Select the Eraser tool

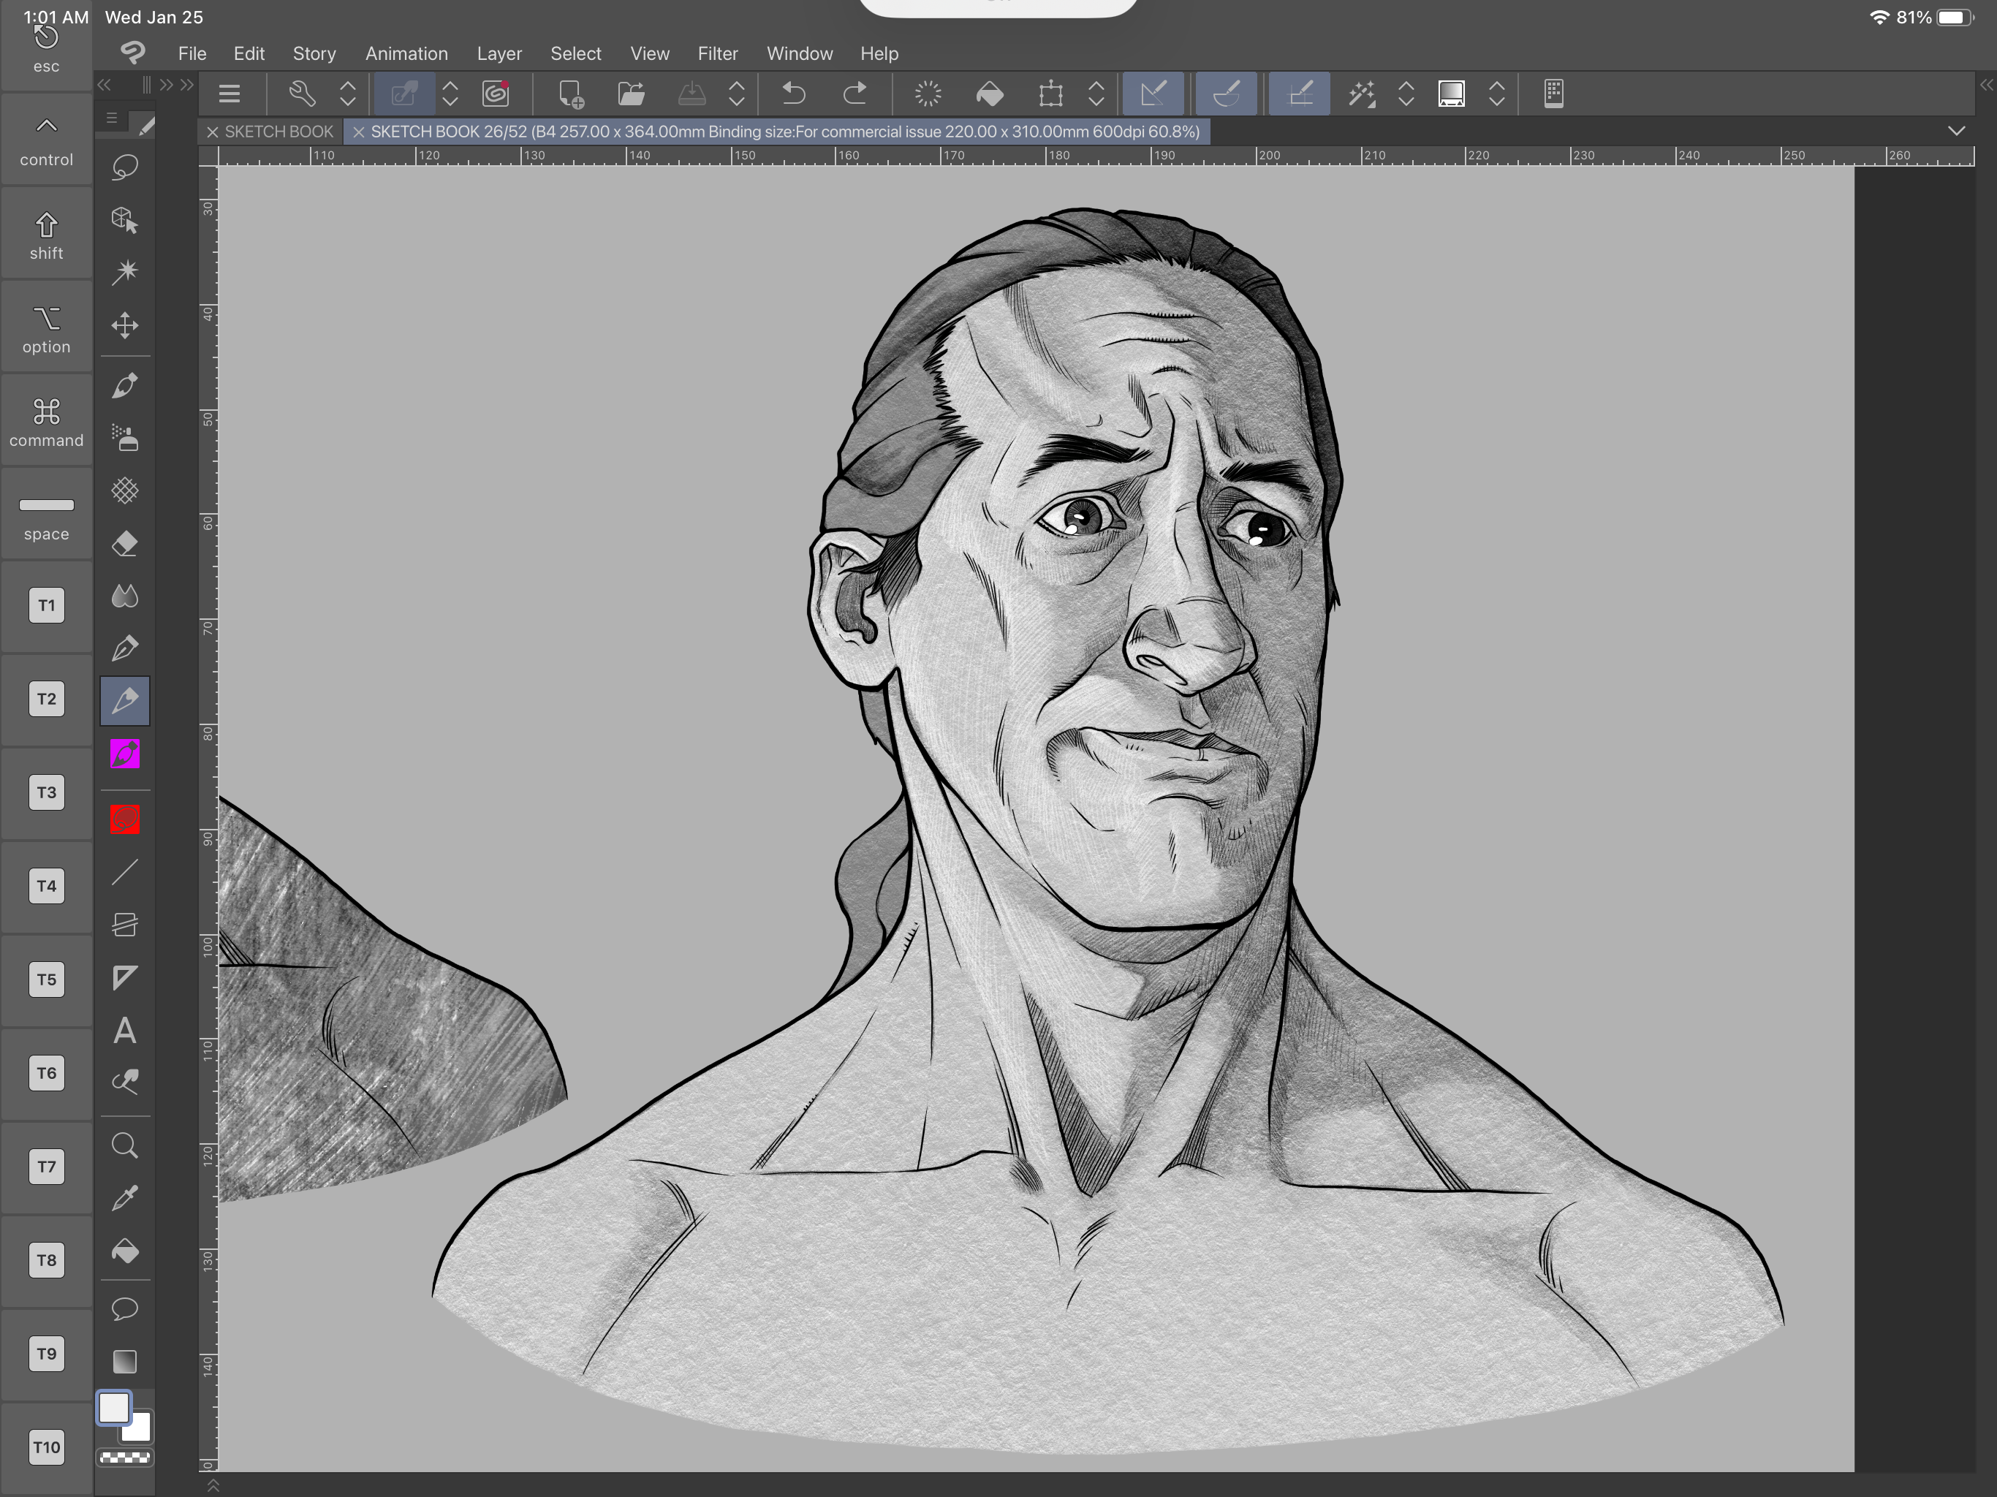click(124, 544)
